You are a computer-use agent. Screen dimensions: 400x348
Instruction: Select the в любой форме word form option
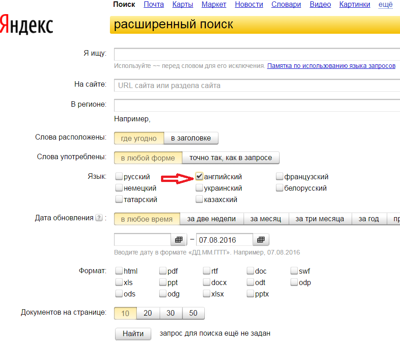[148, 158]
